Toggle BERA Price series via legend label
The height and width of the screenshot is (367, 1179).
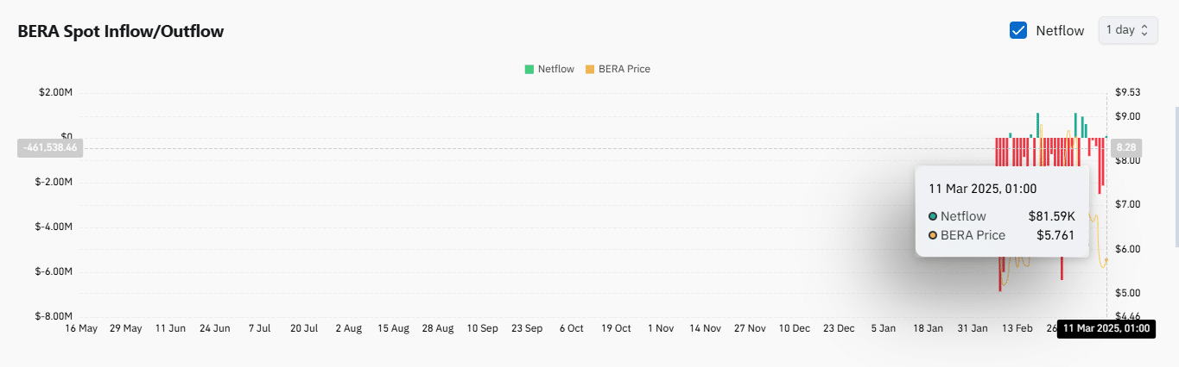click(624, 69)
